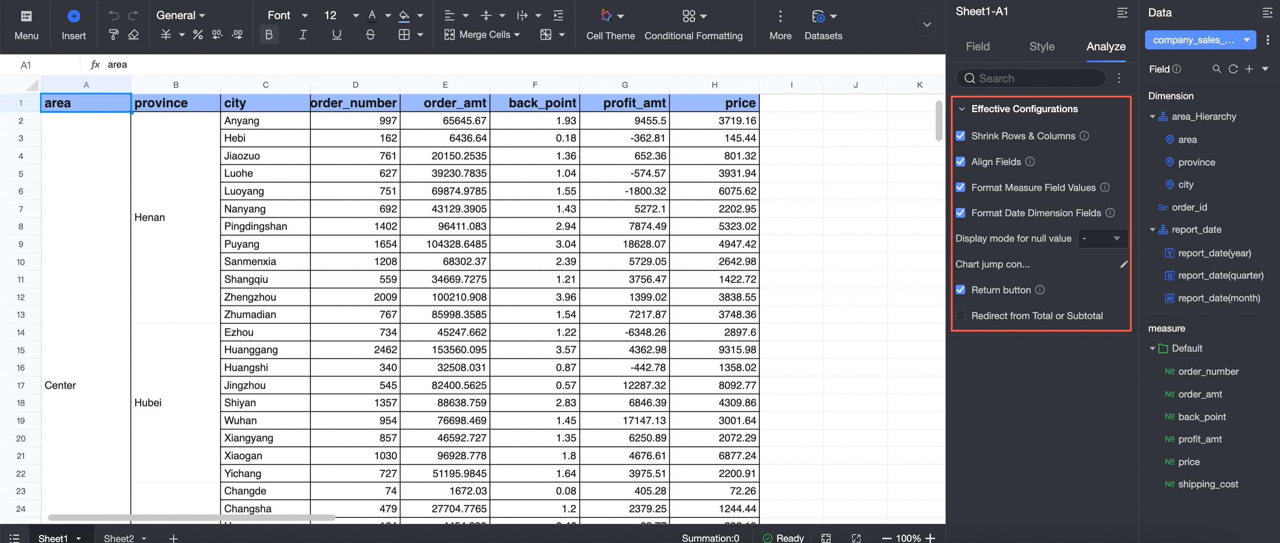Collapse the Sheet1-A1 panel
Image resolution: width=1280 pixels, height=543 pixels.
pyautogui.click(x=1122, y=12)
